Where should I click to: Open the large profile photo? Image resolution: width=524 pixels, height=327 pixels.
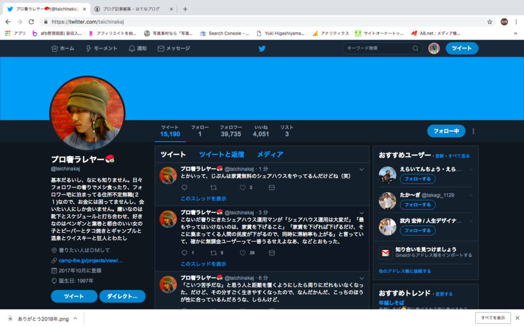(x=87, y=113)
